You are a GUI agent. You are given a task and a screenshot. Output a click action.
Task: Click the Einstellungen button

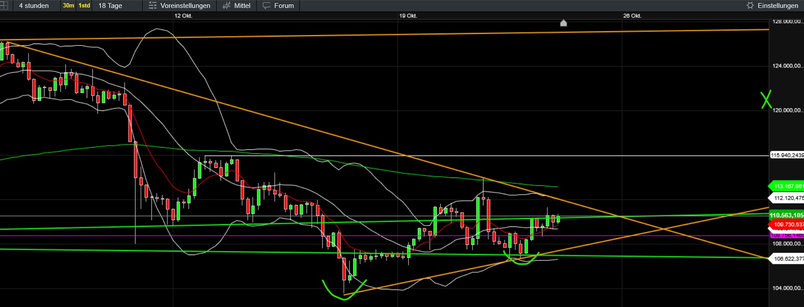(x=778, y=6)
